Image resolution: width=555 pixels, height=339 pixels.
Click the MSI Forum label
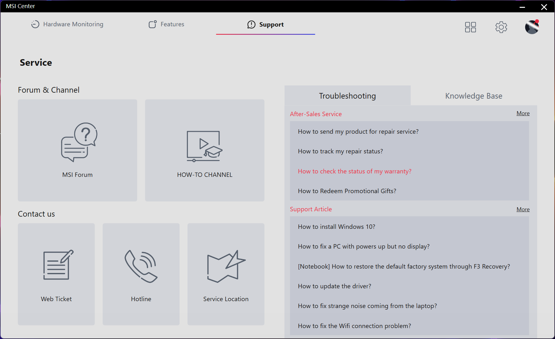pos(77,175)
